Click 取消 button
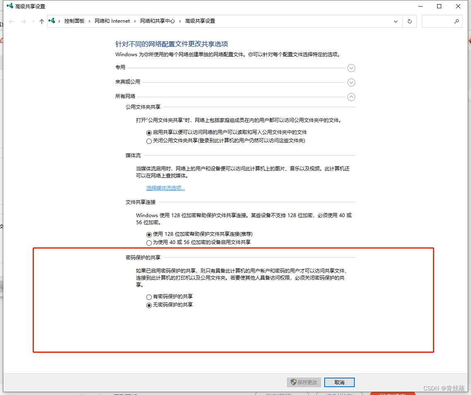The width and height of the screenshot is (471, 395). [x=340, y=382]
